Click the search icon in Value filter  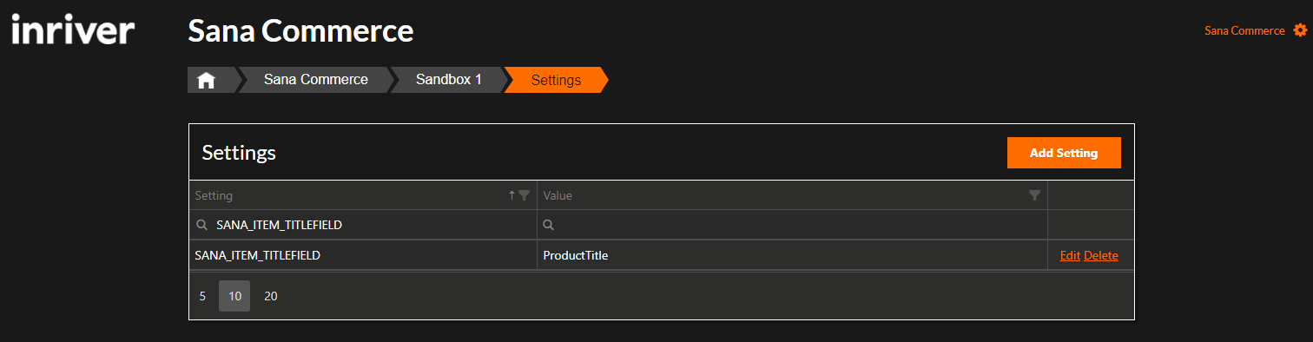tap(549, 225)
